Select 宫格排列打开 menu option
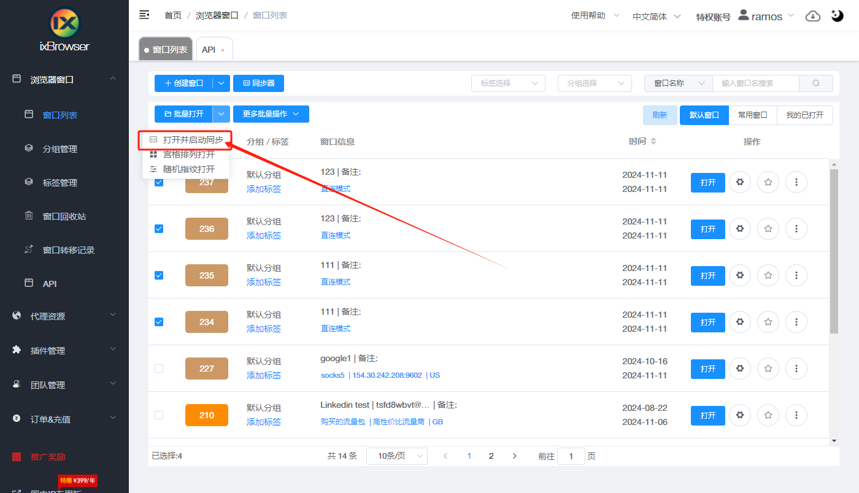Image resolution: width=859 pixels, height=493 pixels. [x=186, y=155]
